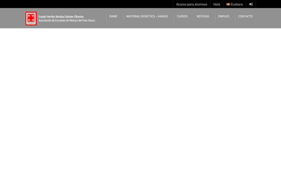Click the Basque flag icon beside Euskara
281x187 pixels.
[228, 4]
